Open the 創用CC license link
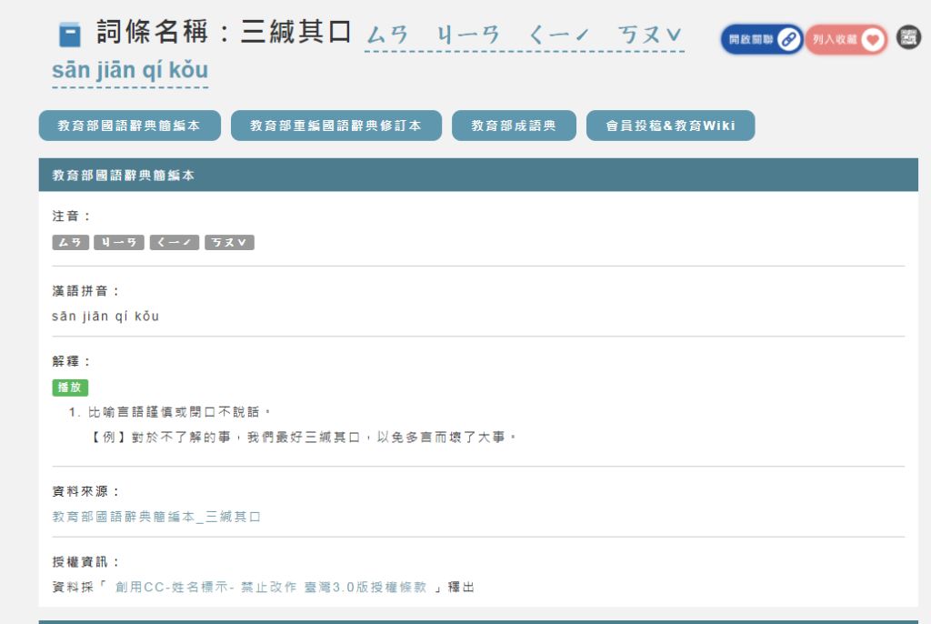The width and height of the screenshot is (931, 624). 270,588
